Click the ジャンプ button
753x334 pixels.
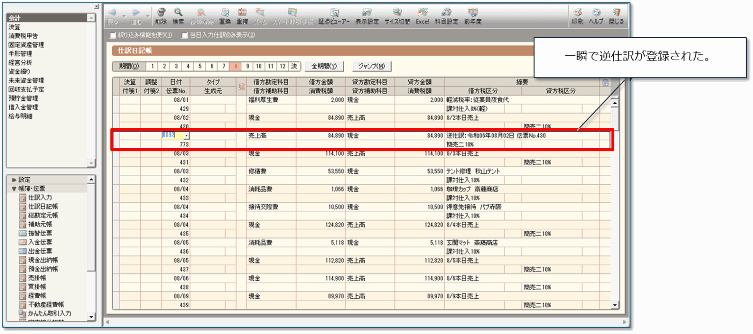(371, 66)
